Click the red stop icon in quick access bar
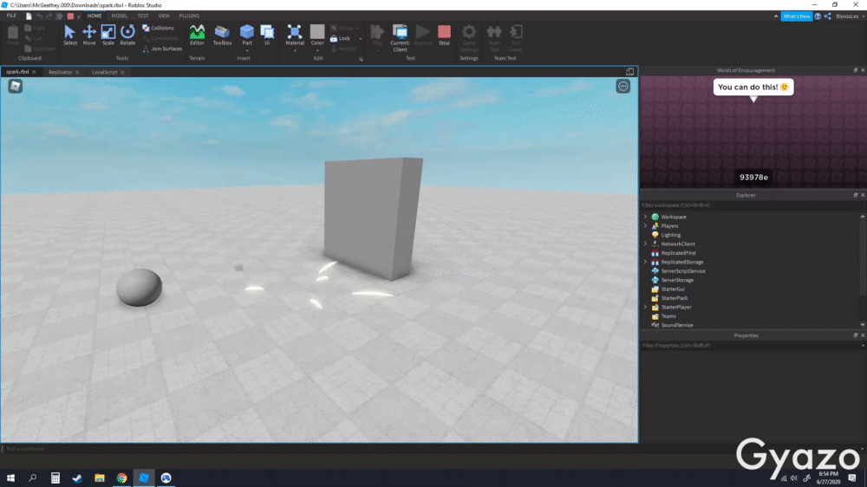 70,16
